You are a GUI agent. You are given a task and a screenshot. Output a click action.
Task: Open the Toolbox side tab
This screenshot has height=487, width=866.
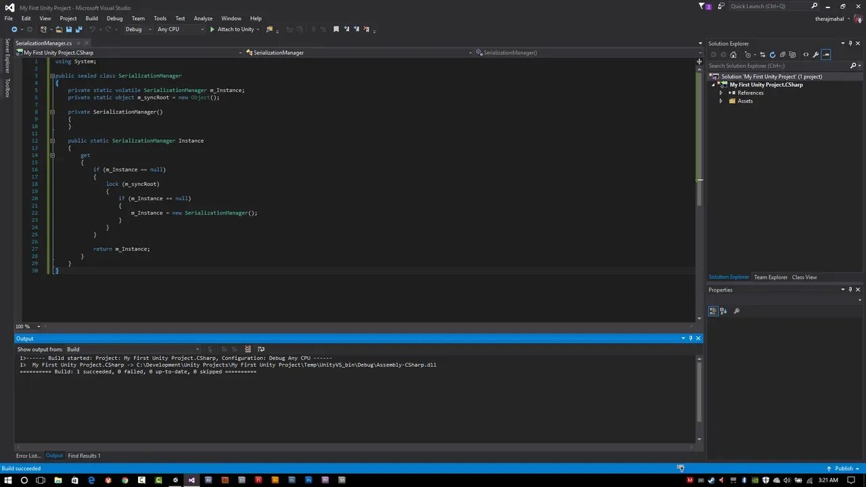(7, 88)
